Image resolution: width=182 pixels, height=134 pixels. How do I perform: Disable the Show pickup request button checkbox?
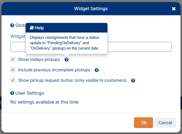pos(13,81)
